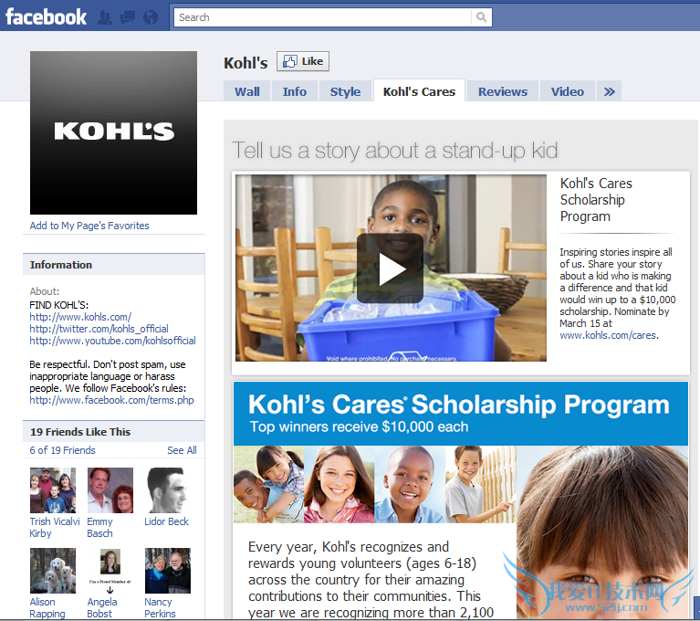700x621 pixels.
Task: Play the Kohl's Cares video
Action: tap(391, 268)
